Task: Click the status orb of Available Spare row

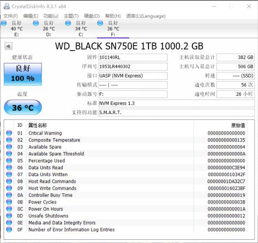Action: coord(9,147)
